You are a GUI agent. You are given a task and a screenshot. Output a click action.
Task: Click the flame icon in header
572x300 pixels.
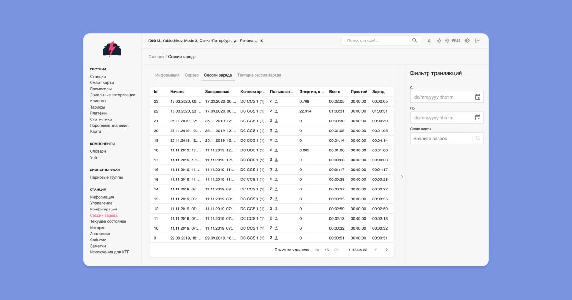439,41
